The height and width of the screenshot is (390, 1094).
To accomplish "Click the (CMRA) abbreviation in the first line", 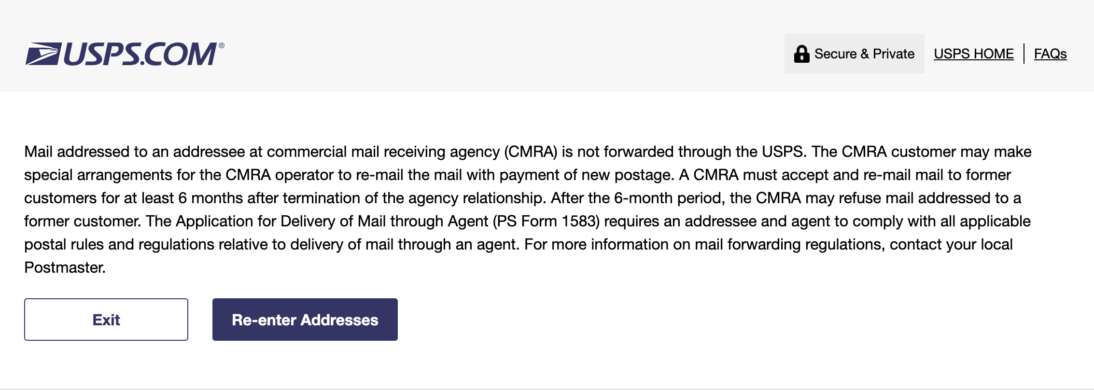I will click(x=531, y=152).
